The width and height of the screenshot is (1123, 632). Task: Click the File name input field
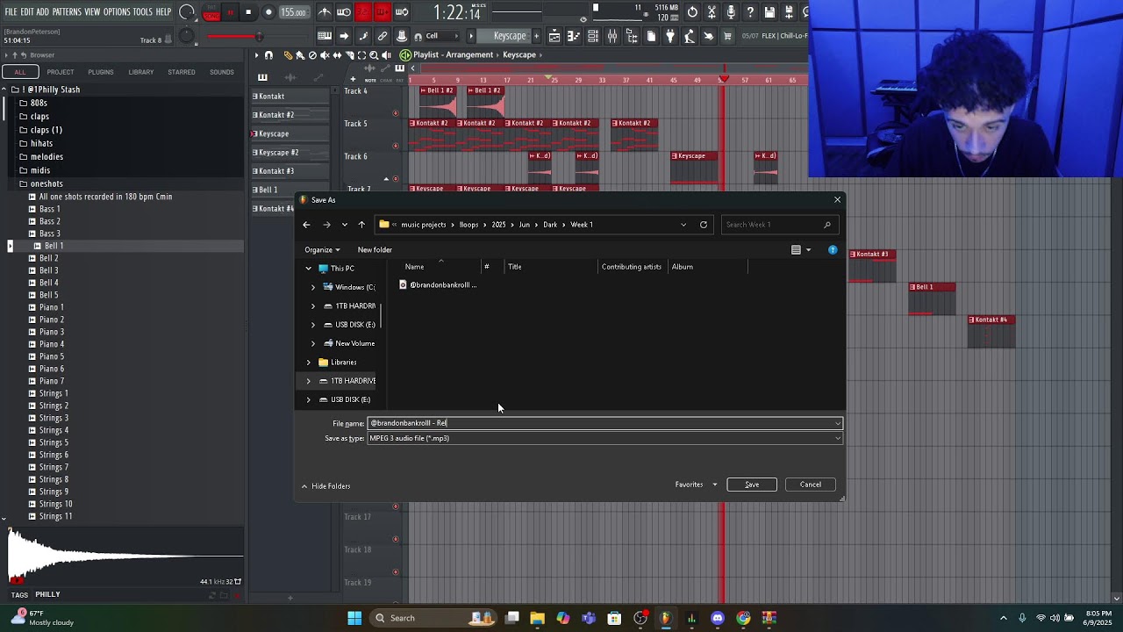pos(605,423)
